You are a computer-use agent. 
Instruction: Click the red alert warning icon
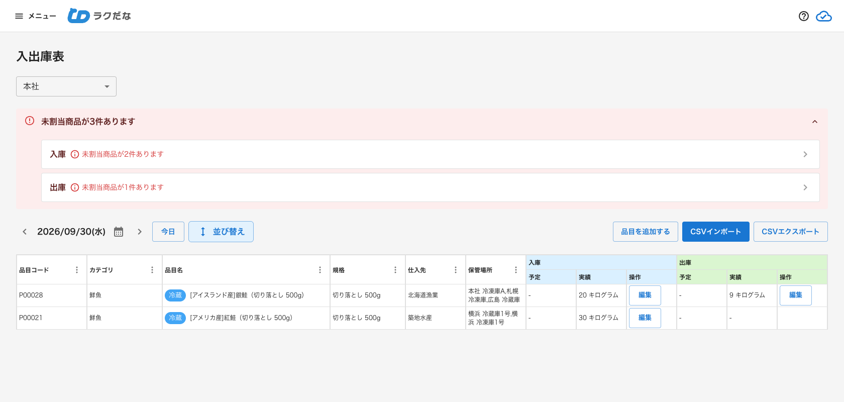pos(30,121)
